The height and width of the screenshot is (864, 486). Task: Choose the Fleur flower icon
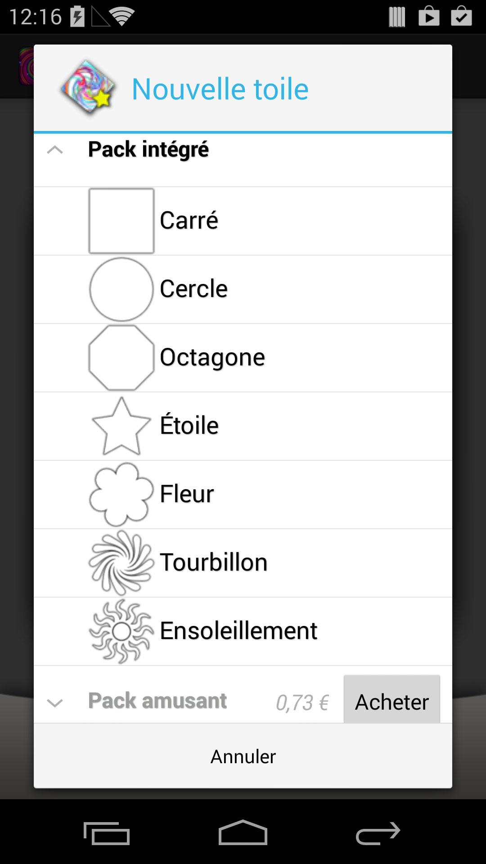coord(121,495)
